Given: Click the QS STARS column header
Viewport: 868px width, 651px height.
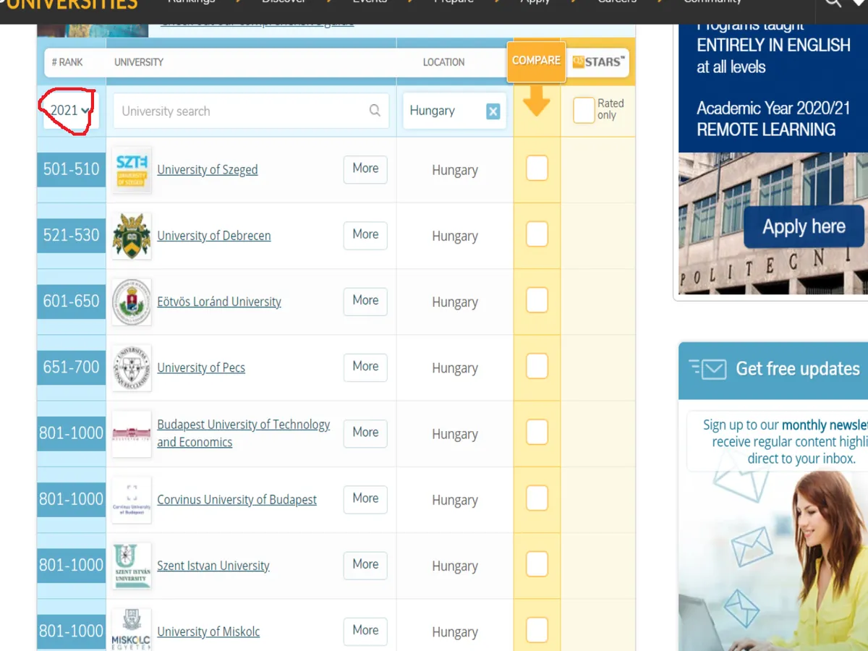Looking at the screenshot, I should [598, 62].
